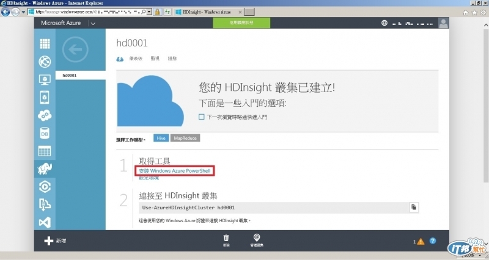The height and width of the screenshot is (260, 489).
Task: Click the browser back arrow button
Action: (x=6, y=12)
